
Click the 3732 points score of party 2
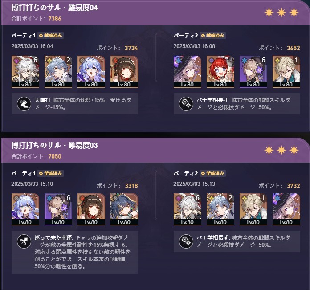click(x=294, y=186)
